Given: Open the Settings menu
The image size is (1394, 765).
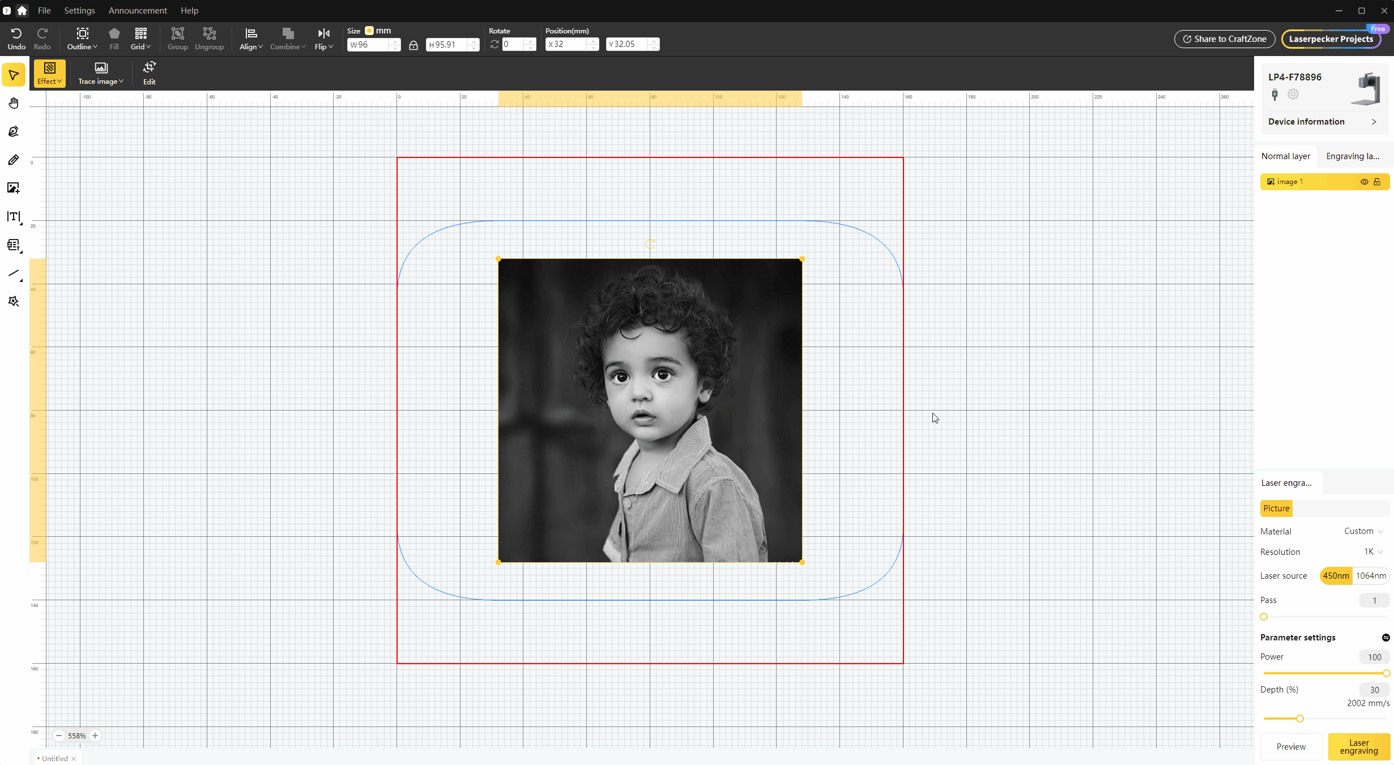Looking at the screenshot, I should point(79,11).
